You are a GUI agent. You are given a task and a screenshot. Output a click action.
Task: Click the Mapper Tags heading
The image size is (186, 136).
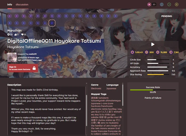point(99,94)
